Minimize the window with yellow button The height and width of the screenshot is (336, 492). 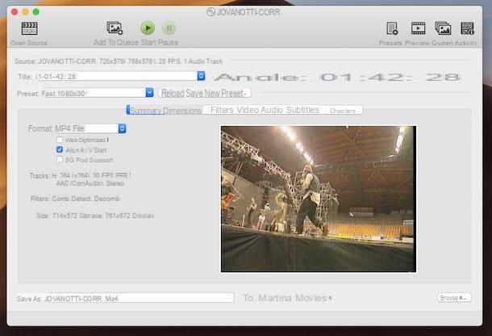[25, 12]
